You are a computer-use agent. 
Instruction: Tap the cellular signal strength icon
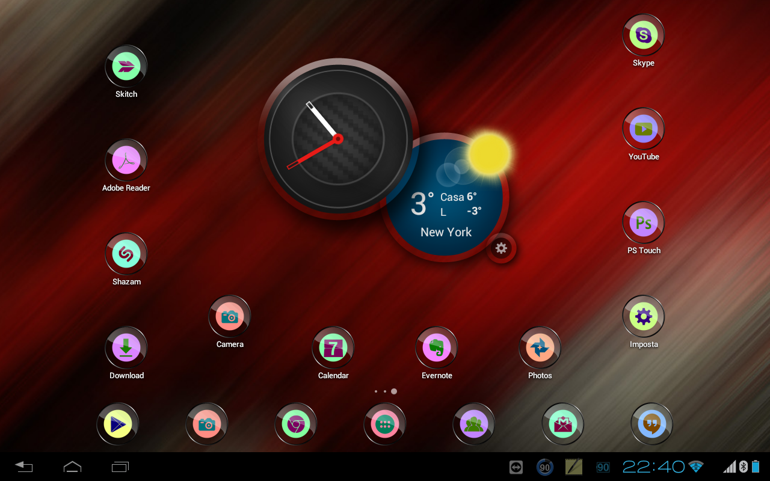tap(730, 467)
